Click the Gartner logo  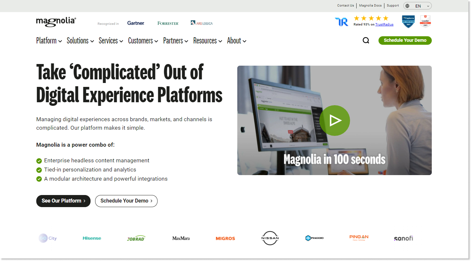[136, 23]
